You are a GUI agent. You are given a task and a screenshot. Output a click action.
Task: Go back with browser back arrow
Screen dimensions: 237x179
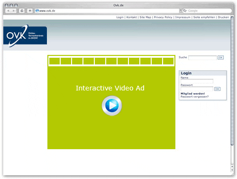[8, 11]
